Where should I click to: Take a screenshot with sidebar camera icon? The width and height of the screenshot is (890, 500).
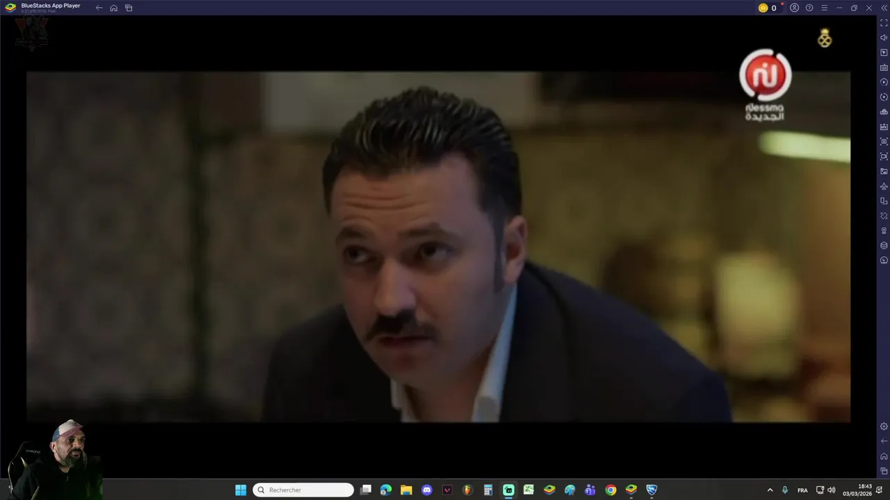(884, 142)
